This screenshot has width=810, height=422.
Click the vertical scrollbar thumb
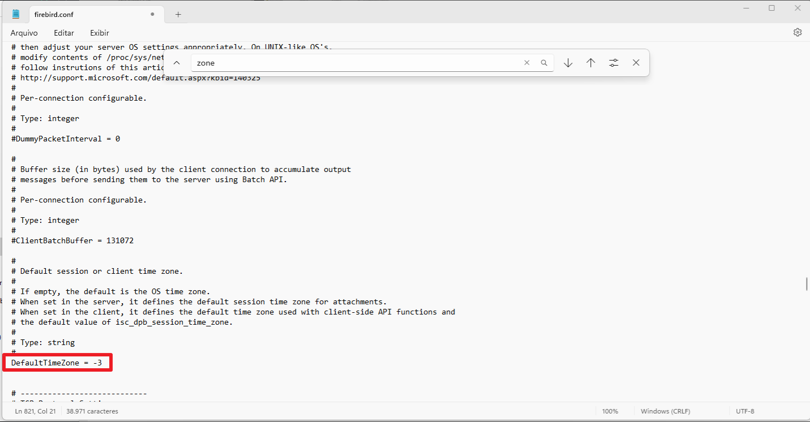point(807,283)
